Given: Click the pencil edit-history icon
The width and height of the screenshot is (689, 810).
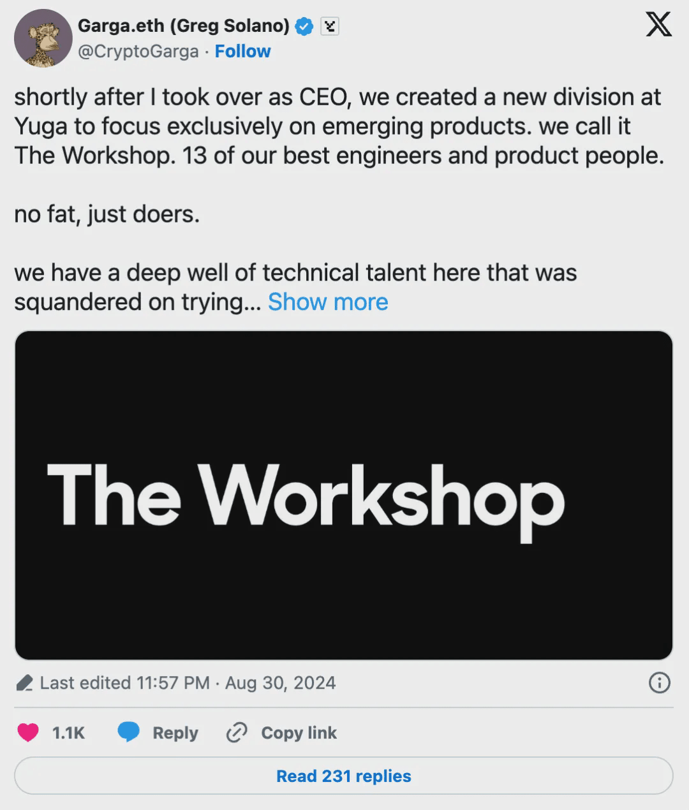Looking at the screenshot, I should [x=25, y=684].
